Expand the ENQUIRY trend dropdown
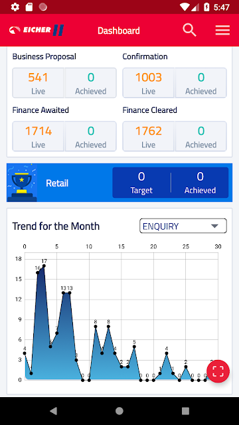The image size is (239, 425). [183, 226]
